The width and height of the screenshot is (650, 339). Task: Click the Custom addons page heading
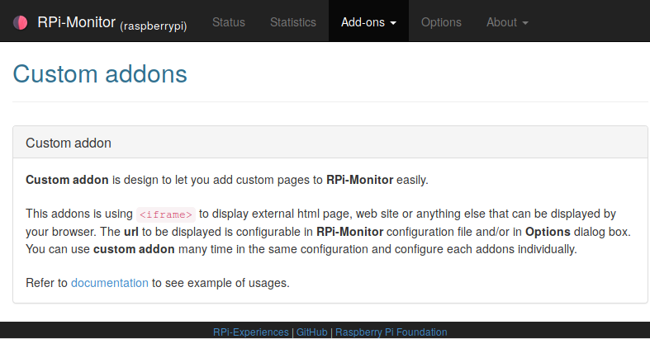pyautogui.click(x=100, y=74)
